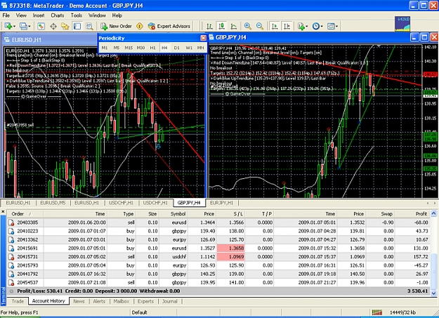Screen dimensions: 439x318
Task: Open the chart Templates icon
Action: [331, 26]
